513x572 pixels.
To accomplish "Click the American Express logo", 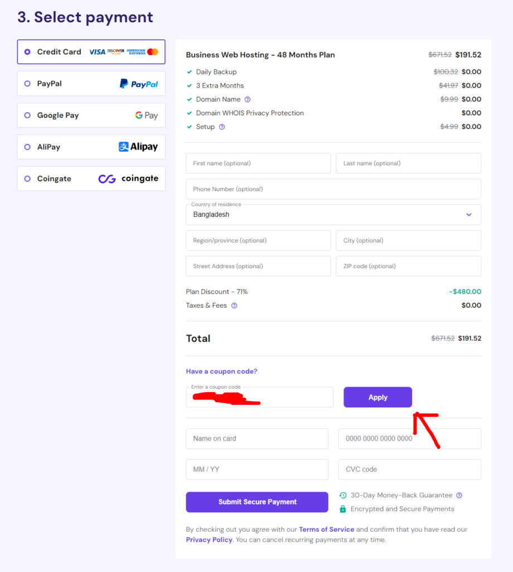I will coord(136,52).
